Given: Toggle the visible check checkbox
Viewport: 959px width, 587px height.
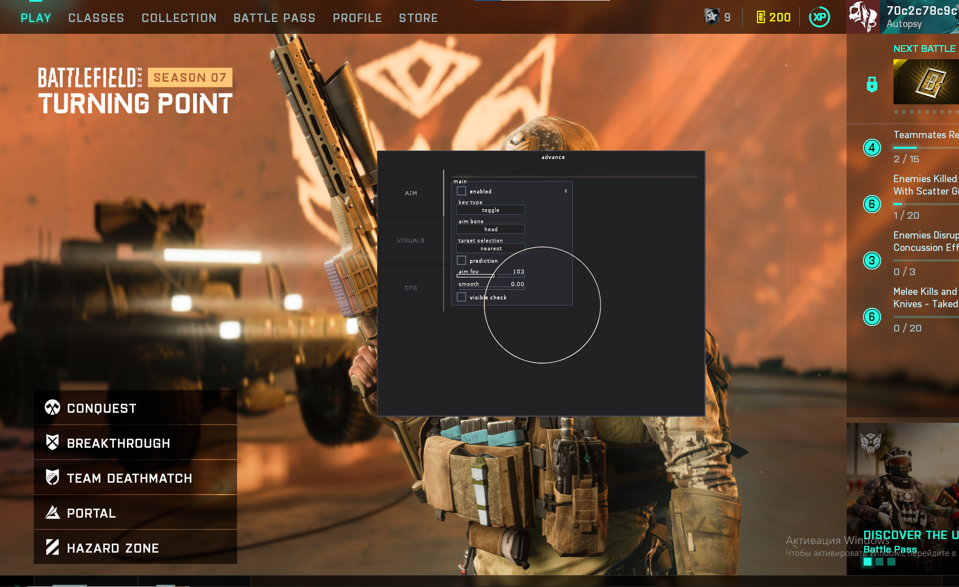Looking at the screenshot, I should click(x=462, y=297).
